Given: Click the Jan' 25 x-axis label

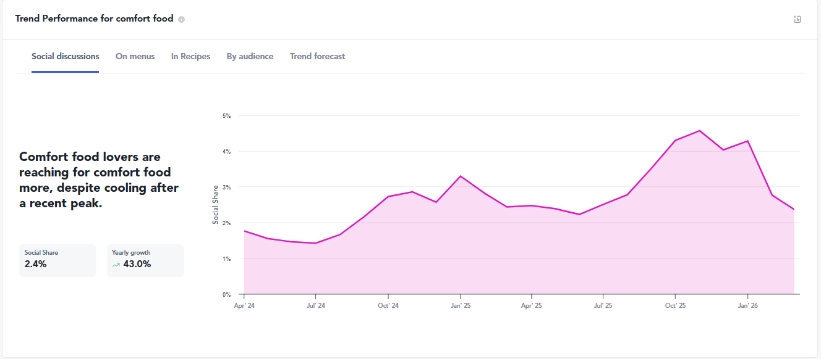Looking at the screenshot, I should point(460,305).
